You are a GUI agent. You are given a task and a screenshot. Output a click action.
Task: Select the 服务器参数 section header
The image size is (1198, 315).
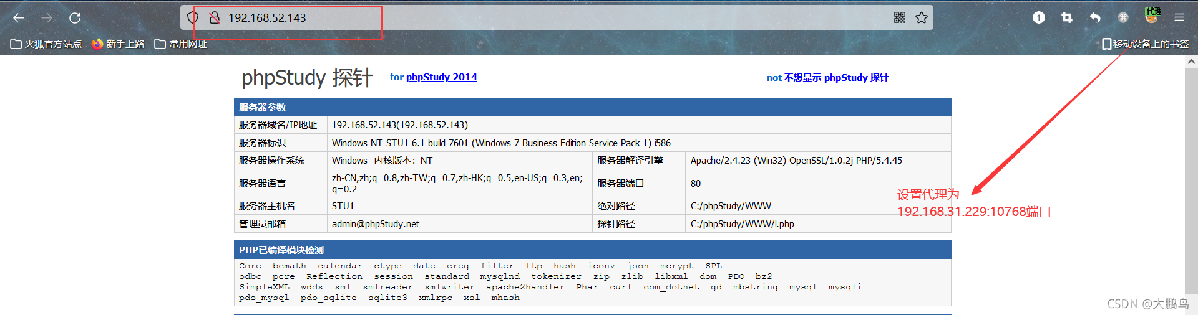(x=592, y=107)
